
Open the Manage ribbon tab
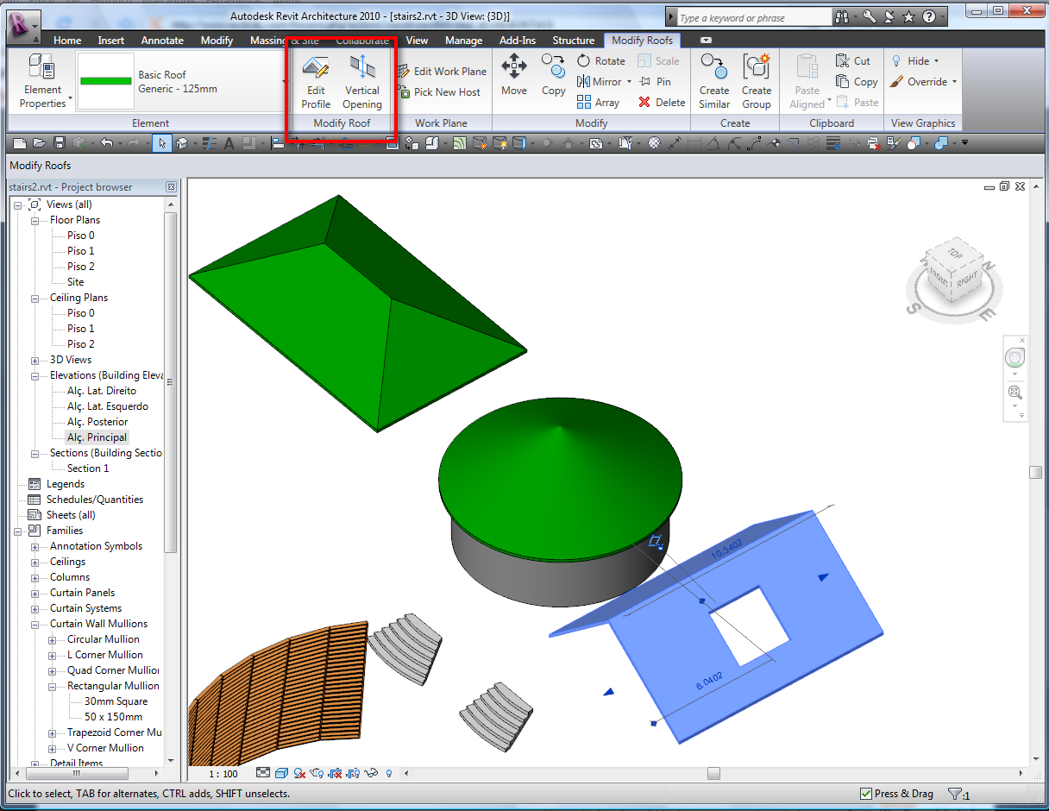point(464,41)
